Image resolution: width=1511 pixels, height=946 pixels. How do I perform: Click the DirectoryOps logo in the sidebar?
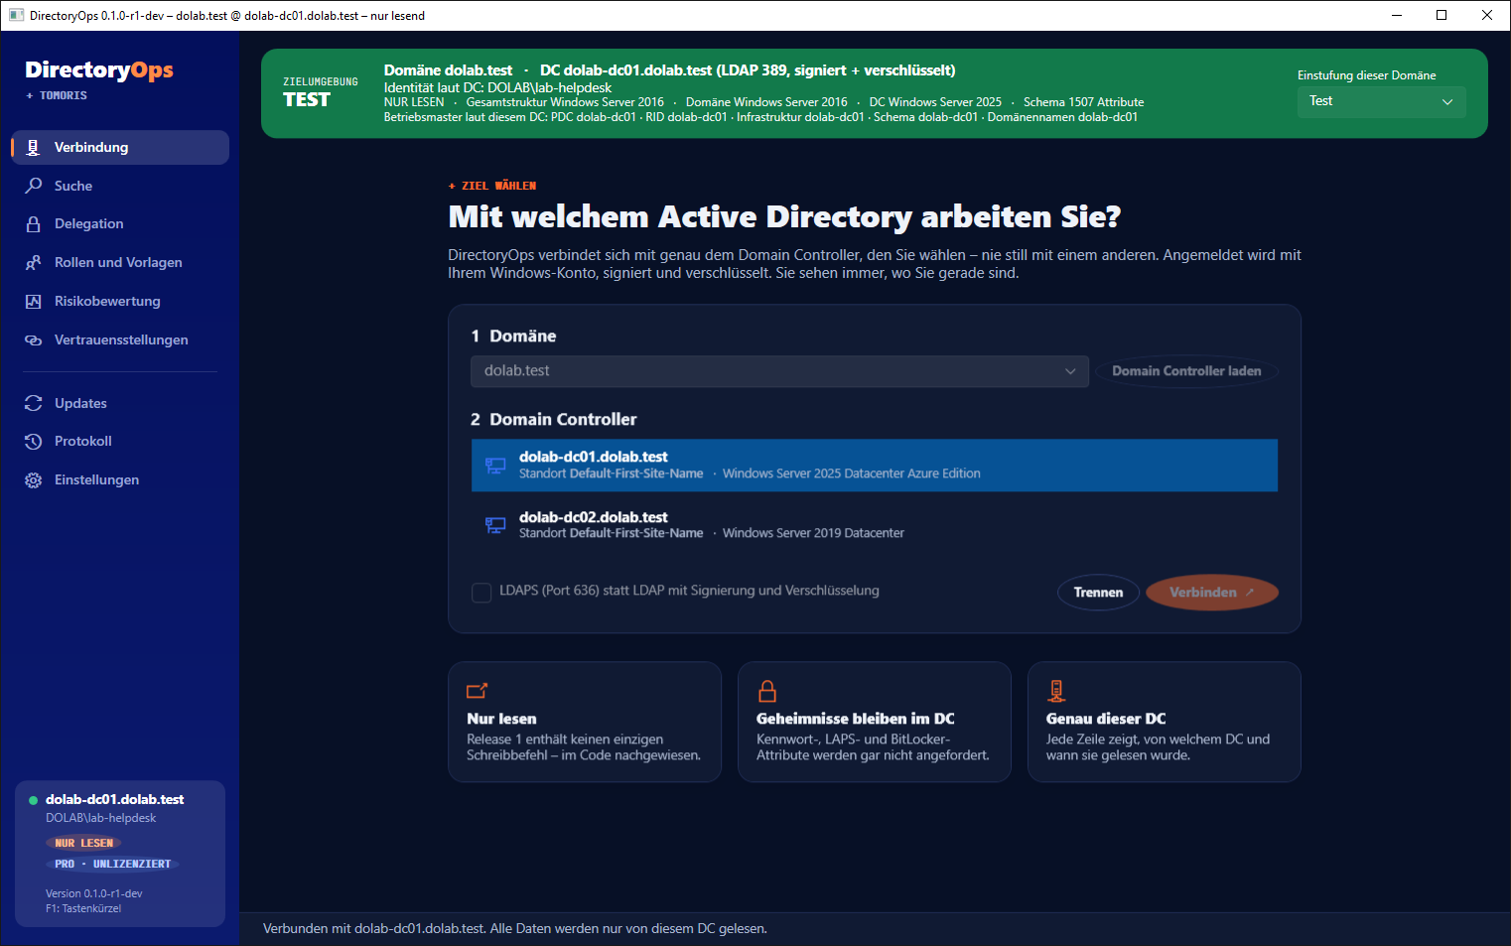point(99,69)
